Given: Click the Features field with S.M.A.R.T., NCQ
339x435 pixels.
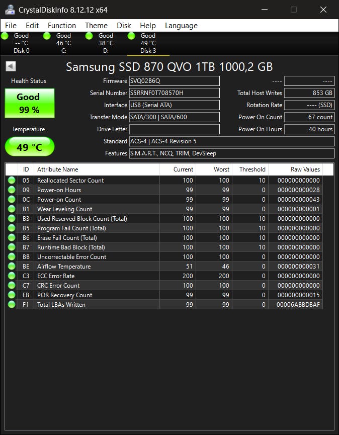Looking at the screenshot, I should [x=232, y=153].
